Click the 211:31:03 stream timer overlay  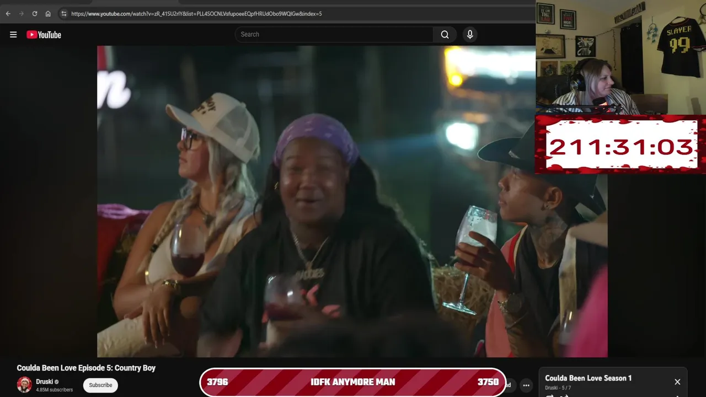[621, 144]
